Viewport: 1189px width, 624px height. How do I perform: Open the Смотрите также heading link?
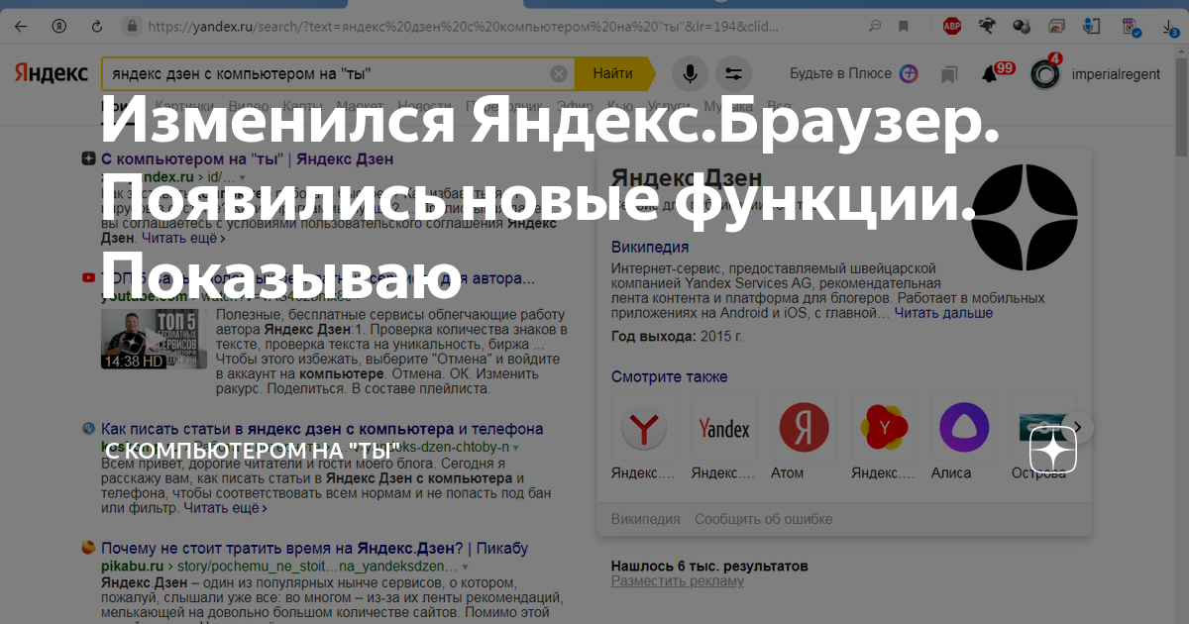670,376
